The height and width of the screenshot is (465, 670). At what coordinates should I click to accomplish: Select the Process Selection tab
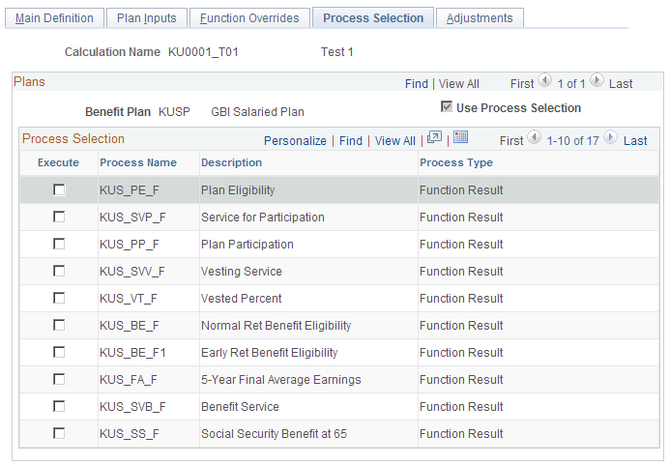coord(373,18)
